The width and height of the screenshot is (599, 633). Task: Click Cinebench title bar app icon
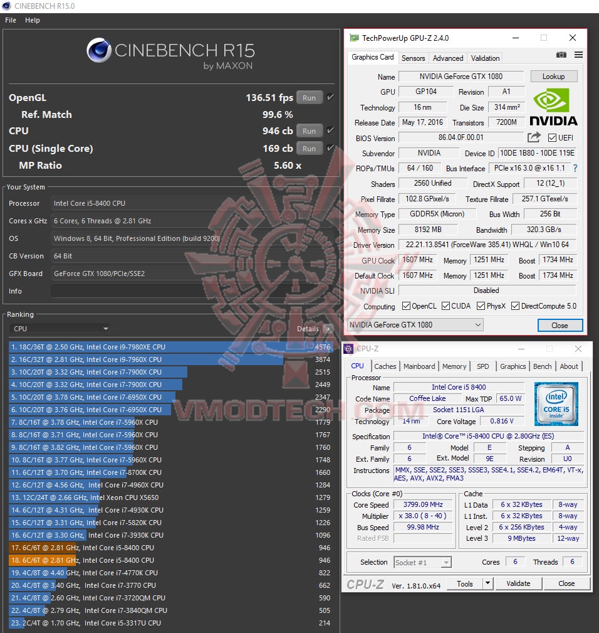tap(6, 6)
